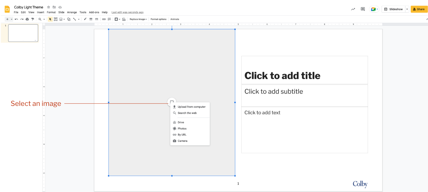Select the slide 1 thumbnail

pyautogui.click(x=23, y=33)
